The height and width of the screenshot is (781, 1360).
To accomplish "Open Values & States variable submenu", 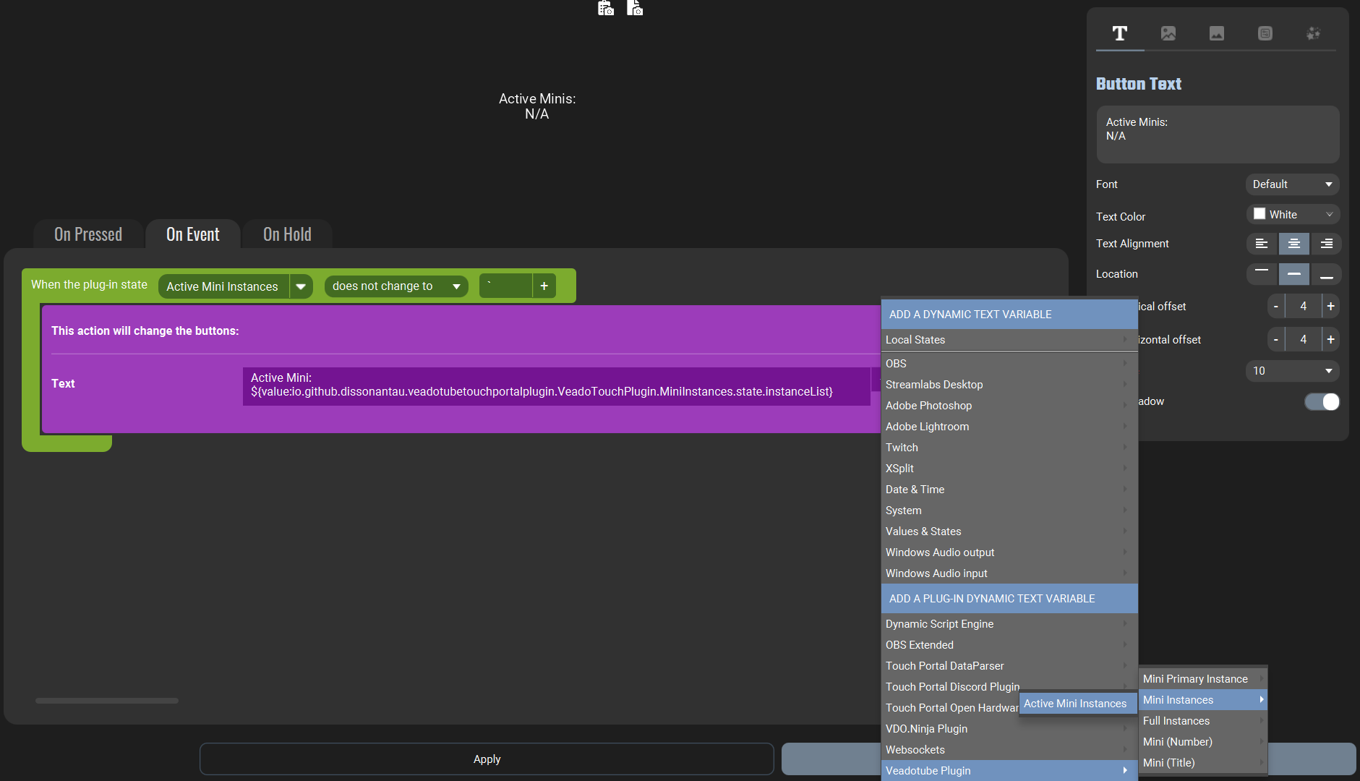I will pos(1009,532).
